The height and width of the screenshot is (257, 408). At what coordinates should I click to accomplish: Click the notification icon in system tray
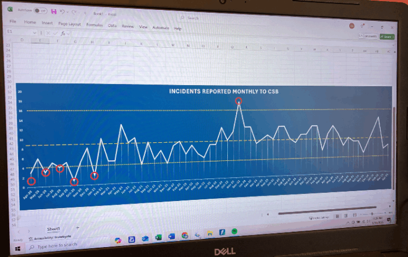click(389, 220)
